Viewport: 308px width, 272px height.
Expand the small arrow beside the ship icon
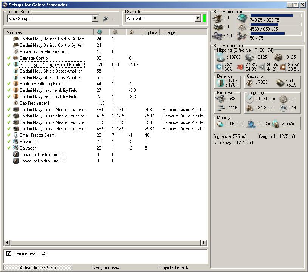113,19
